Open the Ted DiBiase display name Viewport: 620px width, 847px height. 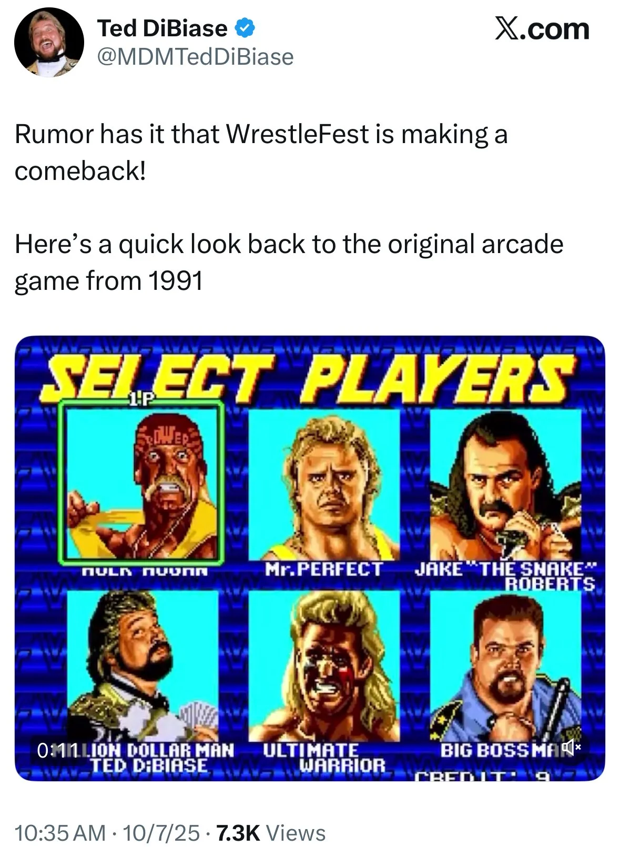[162, 28]
